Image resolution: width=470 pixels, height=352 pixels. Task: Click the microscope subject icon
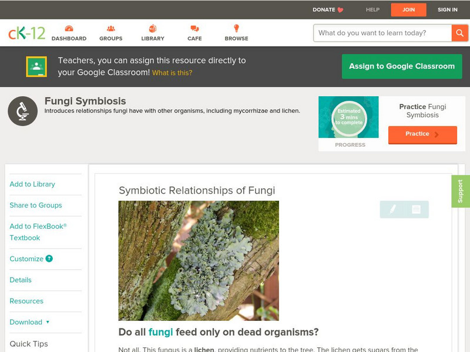click(x=23, y=111)
